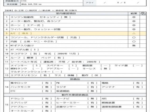
Task: Click the double-circle result for meter operation row
Action: click(x=134, y=21)
